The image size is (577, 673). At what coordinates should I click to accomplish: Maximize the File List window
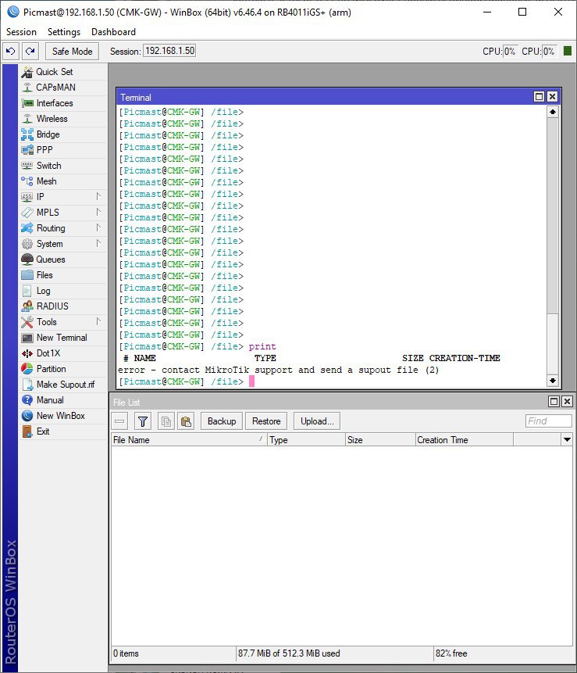(x=554, y=401)
